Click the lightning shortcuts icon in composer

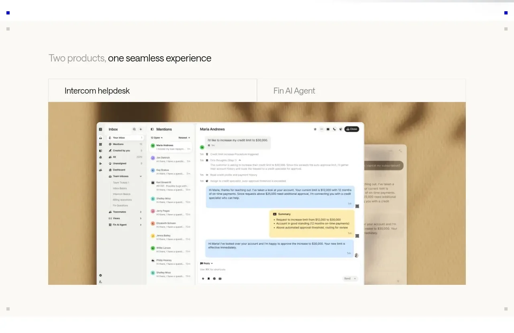(203, 278)
